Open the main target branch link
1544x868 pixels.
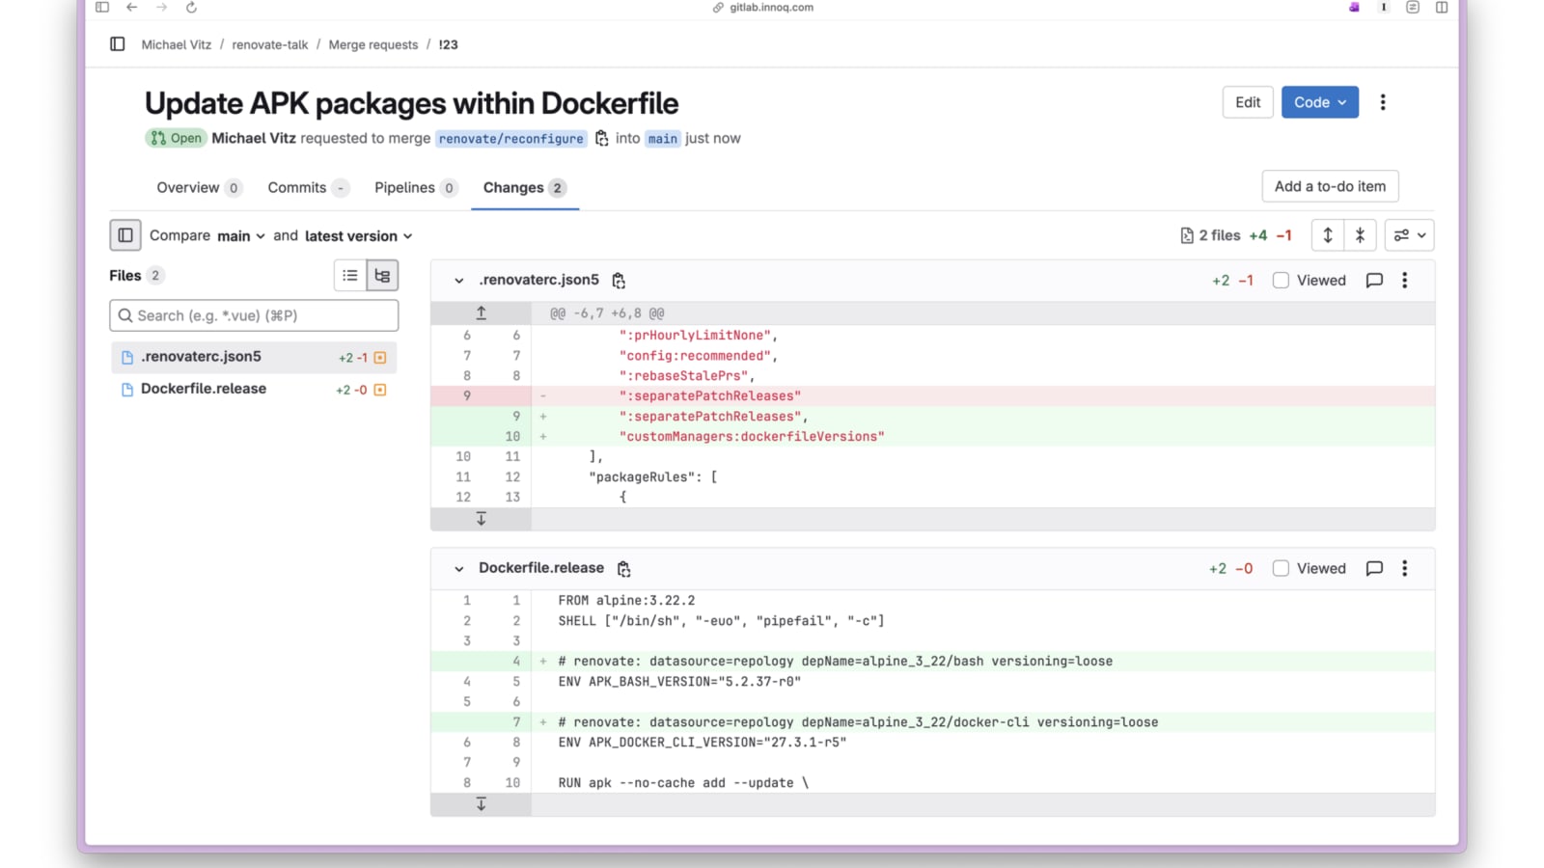click(x=663, y=139)
